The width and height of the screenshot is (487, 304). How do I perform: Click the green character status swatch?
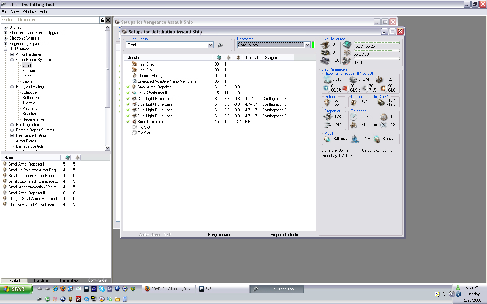313,45
